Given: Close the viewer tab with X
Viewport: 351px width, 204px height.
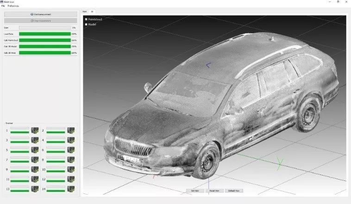Looking at the screenshot, I should (x=92, y=12).
